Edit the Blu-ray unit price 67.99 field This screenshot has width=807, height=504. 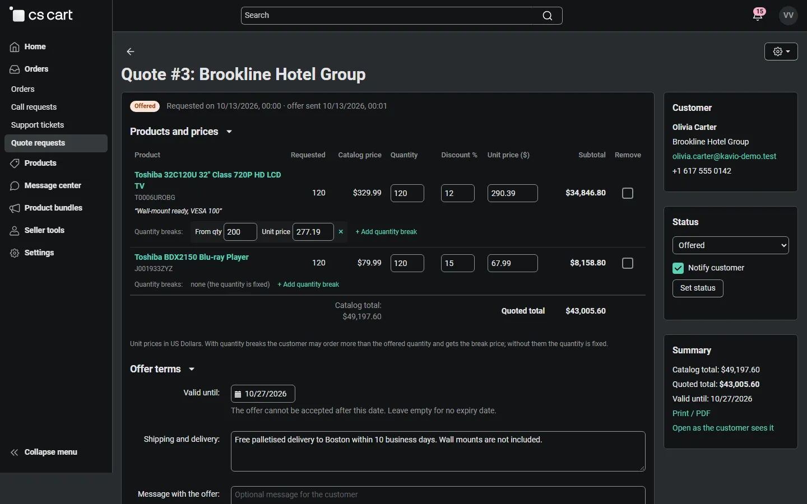[513, 263]
